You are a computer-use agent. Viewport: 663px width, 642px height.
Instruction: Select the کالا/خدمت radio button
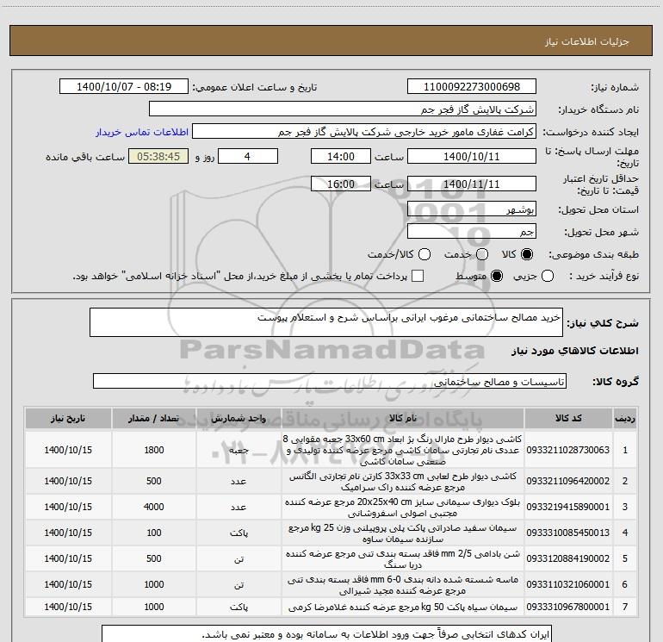[x=424, y=254]
